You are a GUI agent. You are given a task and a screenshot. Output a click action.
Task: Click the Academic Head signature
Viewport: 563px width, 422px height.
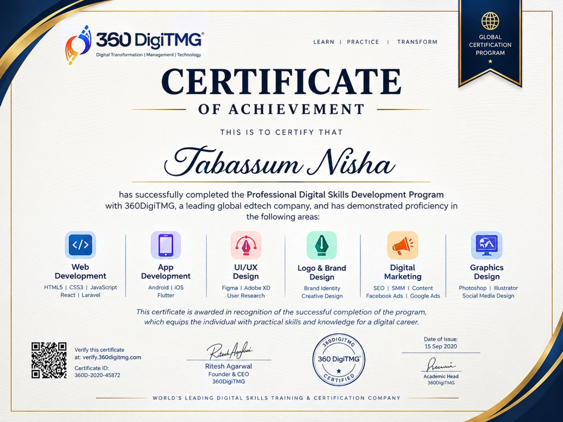(441, 365)
